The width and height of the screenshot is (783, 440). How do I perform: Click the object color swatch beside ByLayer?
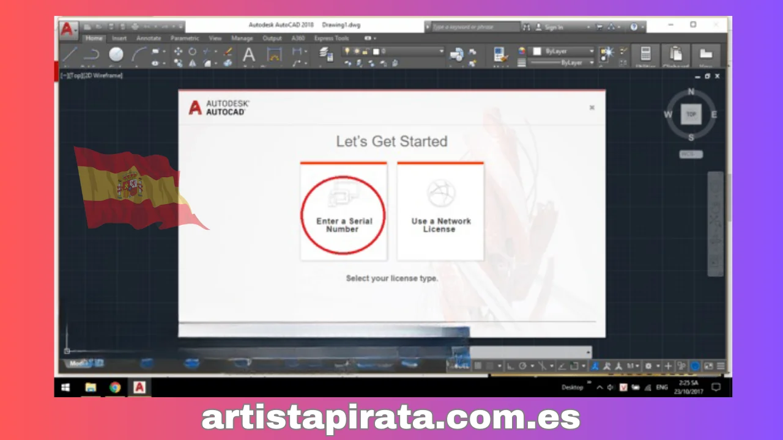click(536, 51)
